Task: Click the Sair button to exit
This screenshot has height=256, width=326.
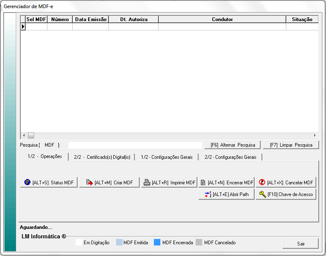Action: (x=300, y=243)
